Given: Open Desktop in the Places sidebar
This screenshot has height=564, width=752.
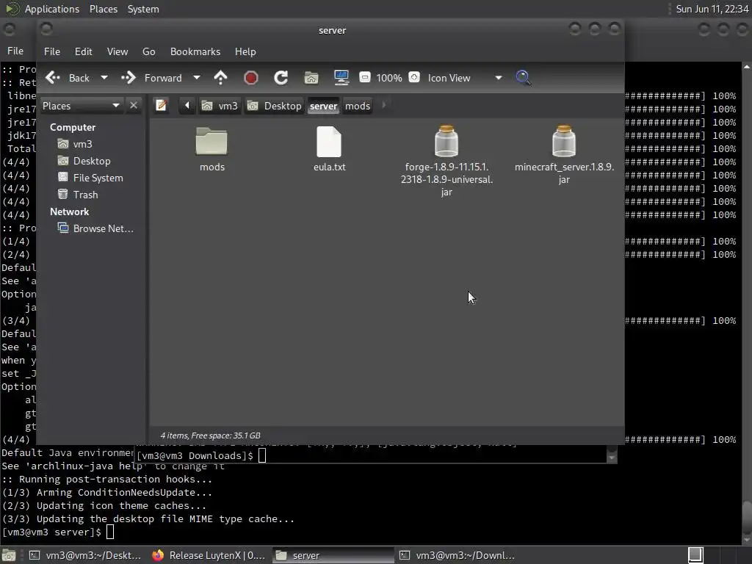Looking at the screenshot, I should (91, 161).
